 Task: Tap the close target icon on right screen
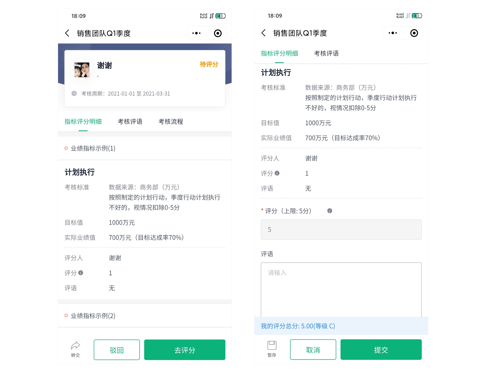click(x=414, y=33)
